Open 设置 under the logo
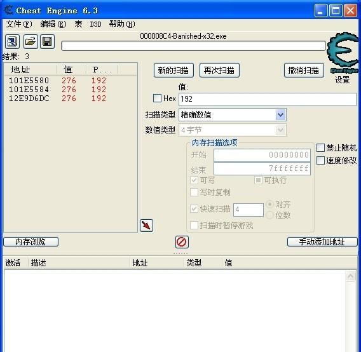The width and height of the screenshot is (361, 352). click(343, 80)
